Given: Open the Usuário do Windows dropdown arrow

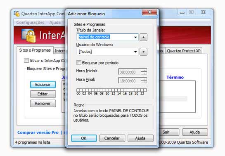Looking at the screenshot, I should click(135, 52).
